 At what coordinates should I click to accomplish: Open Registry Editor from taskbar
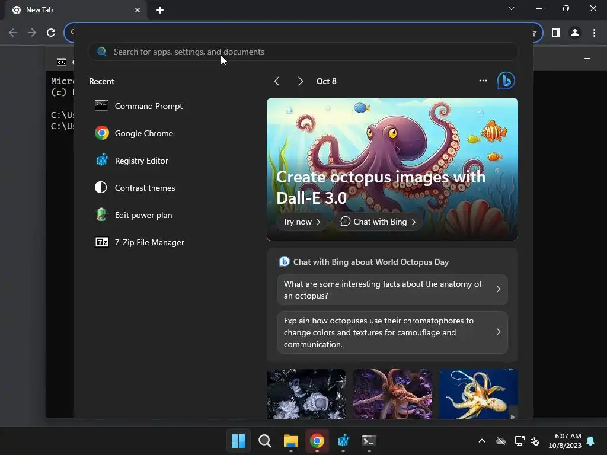[343, 441]
